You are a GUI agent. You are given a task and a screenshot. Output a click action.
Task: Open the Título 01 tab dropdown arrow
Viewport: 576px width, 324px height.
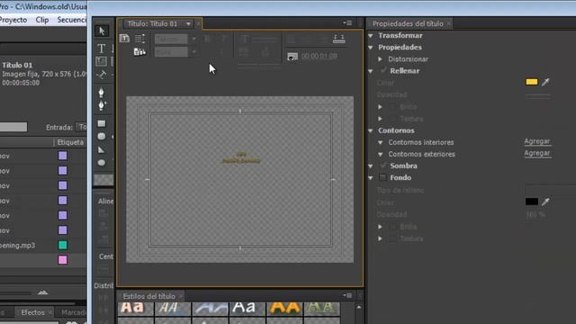click(x=188, y=24)
